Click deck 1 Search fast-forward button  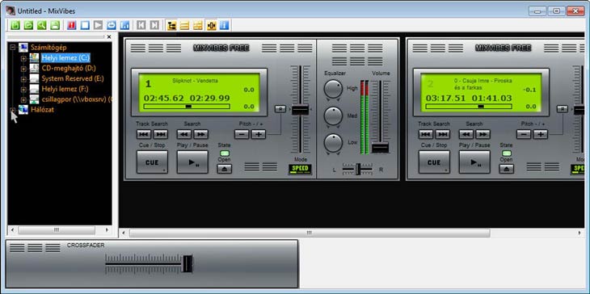[201, 134]
